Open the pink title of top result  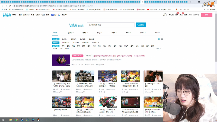coord(119,56)
